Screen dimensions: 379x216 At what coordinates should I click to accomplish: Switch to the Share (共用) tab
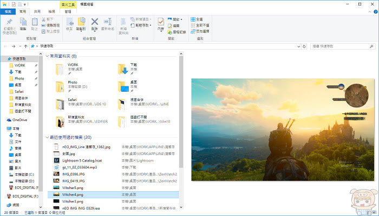coord(37,11)
